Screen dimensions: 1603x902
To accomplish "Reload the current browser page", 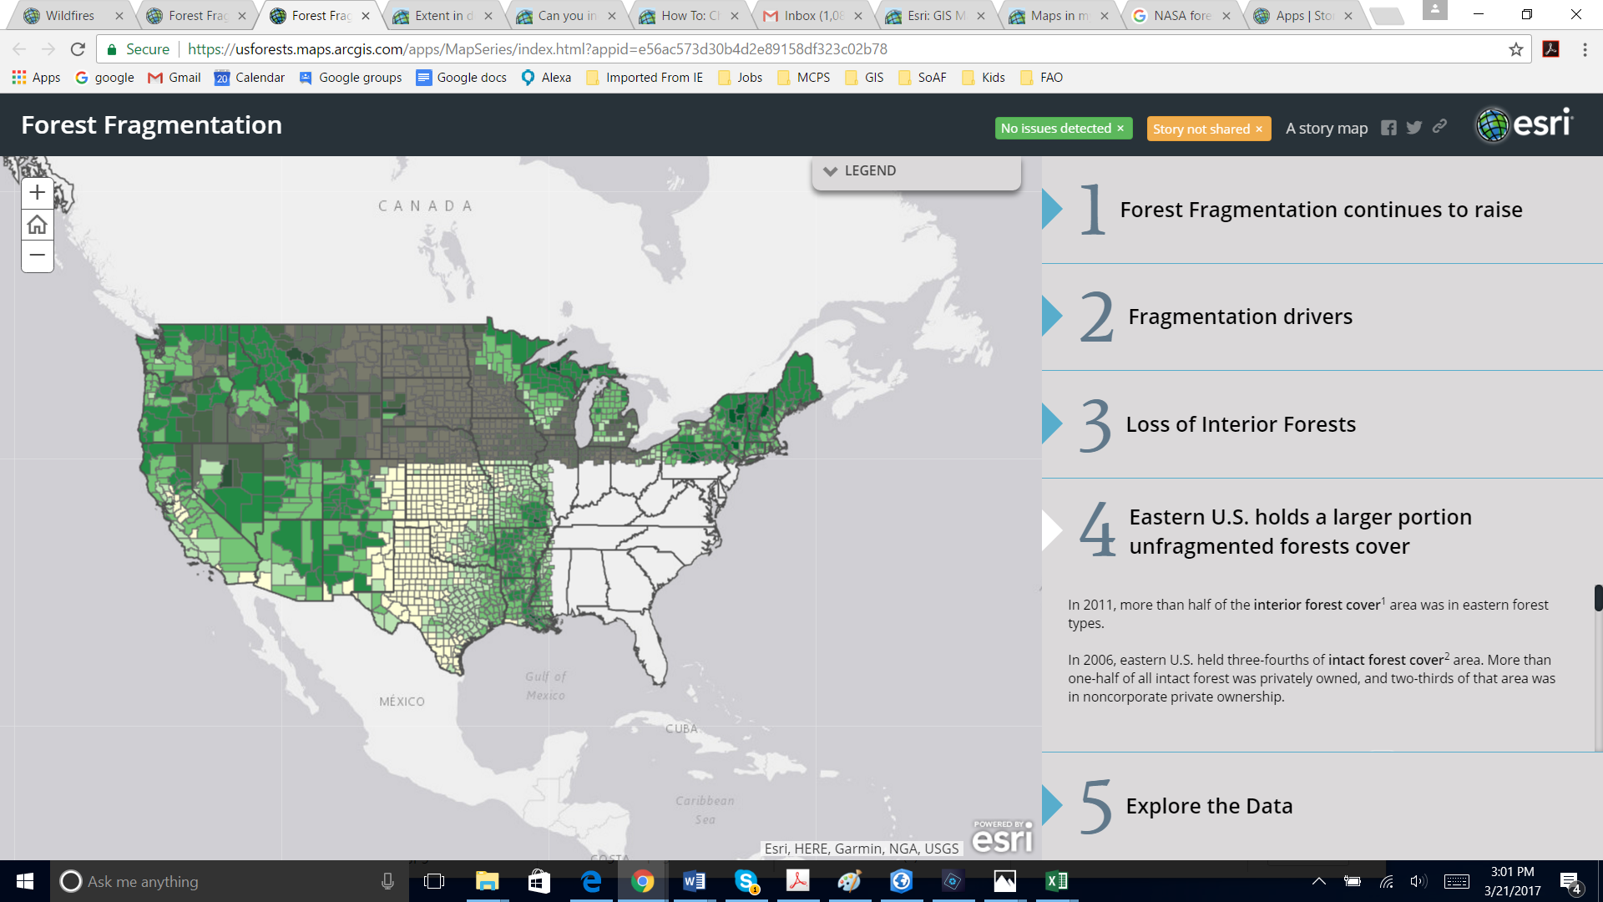I will click(x=78, y=49).
